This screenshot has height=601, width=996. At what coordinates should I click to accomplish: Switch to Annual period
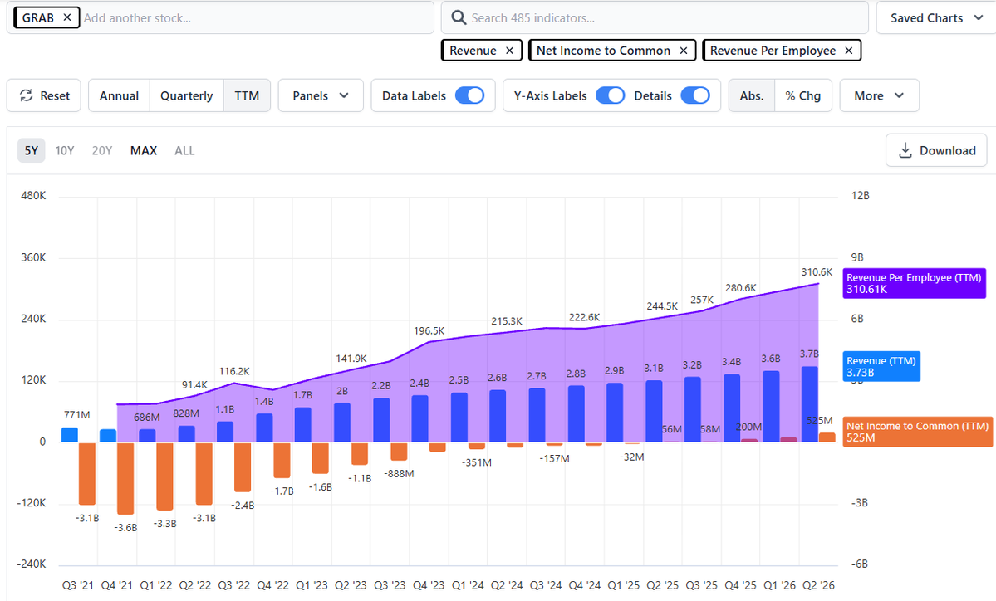(x=119, y=95)
